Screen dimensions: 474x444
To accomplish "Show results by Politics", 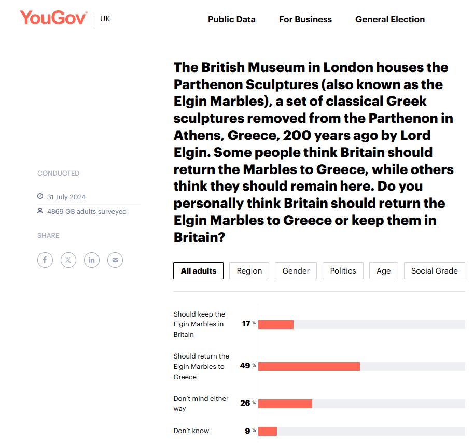I will (343, 270).
